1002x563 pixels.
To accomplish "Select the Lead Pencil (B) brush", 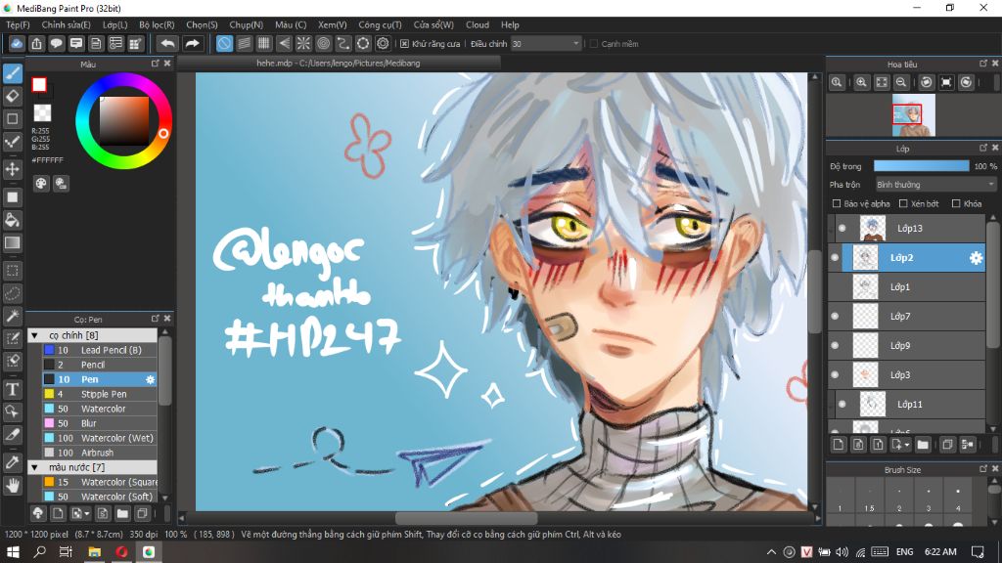I will 99,350.
